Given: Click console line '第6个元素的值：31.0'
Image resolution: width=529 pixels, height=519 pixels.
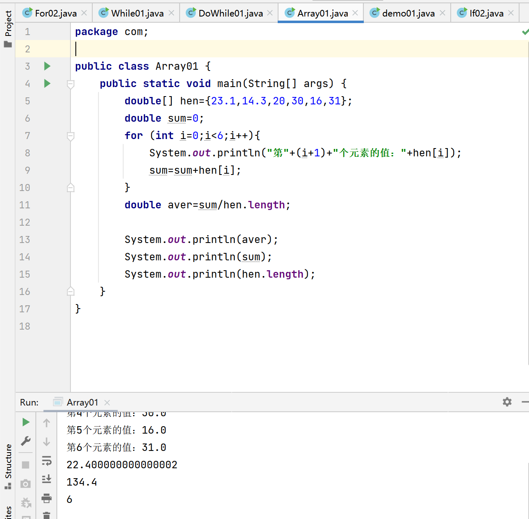Looking at the screenshot, I should (116, 448).
